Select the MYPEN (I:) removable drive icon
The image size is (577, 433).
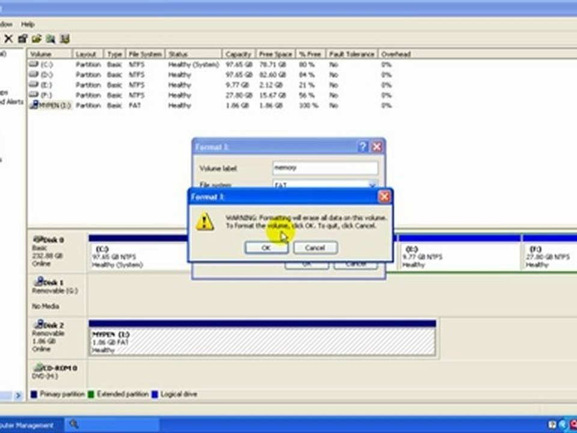click(x=34, y=105)
